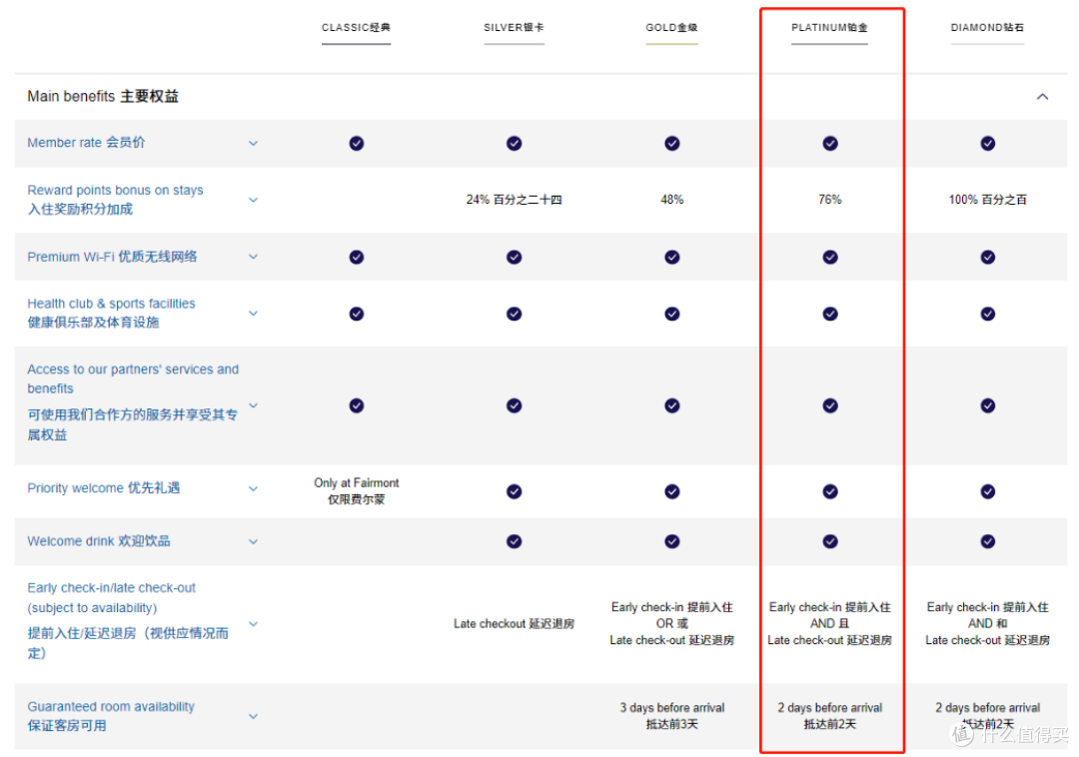1079x757 pixels.
Task: Collapse the Main benefits section chevron
Action: 1042,97
